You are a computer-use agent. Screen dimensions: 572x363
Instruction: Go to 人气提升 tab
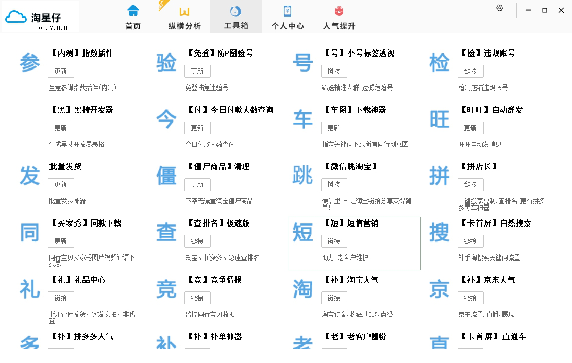pos(339,17)
